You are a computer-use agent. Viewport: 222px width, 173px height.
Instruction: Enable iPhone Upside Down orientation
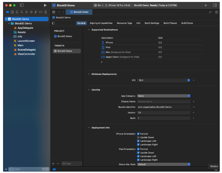click(x=138, y=138)
